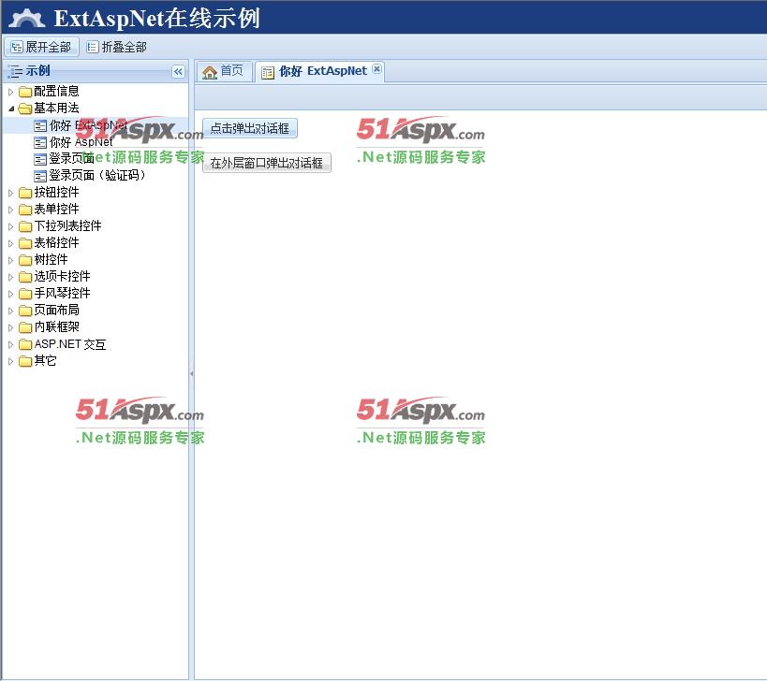The width and height of the screenshot is (767, 681).
Task: Select the ASP.NET 交互 folder label
Action: pos(70,344)
